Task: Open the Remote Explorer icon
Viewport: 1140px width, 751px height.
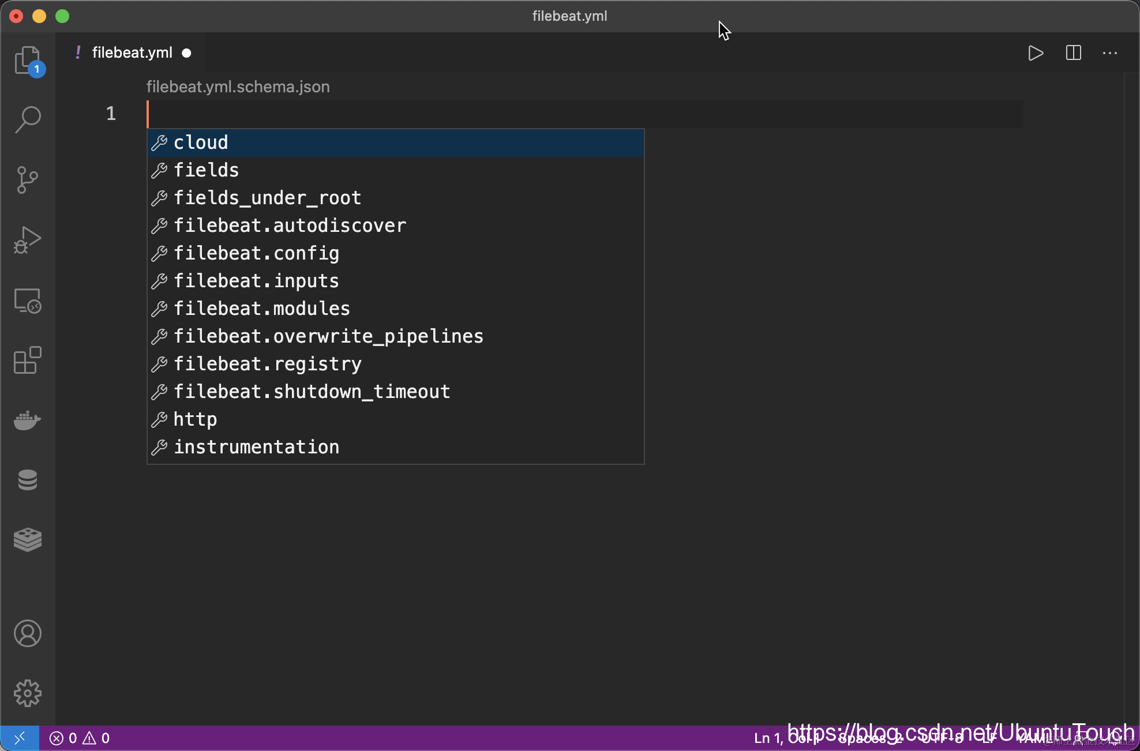Action: pos(28,301)
